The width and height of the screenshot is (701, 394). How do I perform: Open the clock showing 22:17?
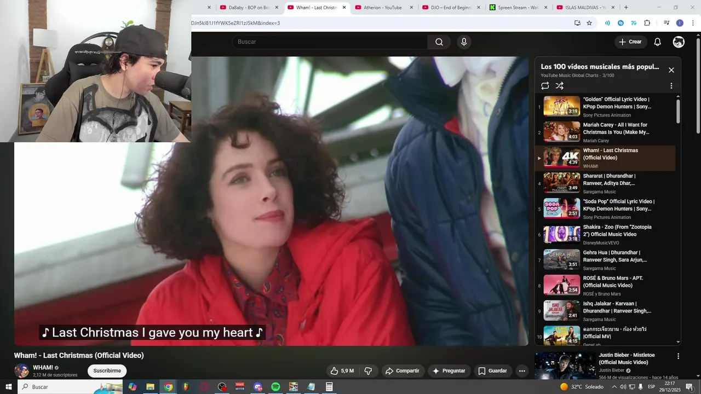point(670,387)
